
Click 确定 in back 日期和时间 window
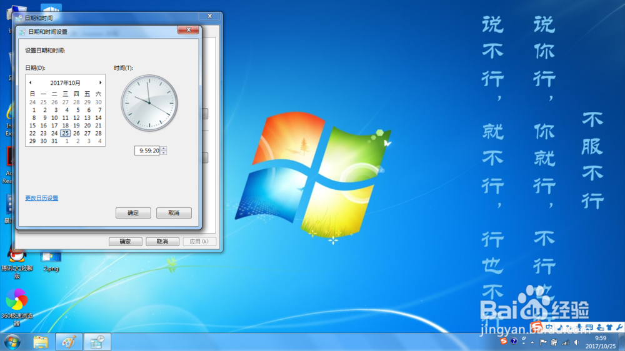coord(125,242)
